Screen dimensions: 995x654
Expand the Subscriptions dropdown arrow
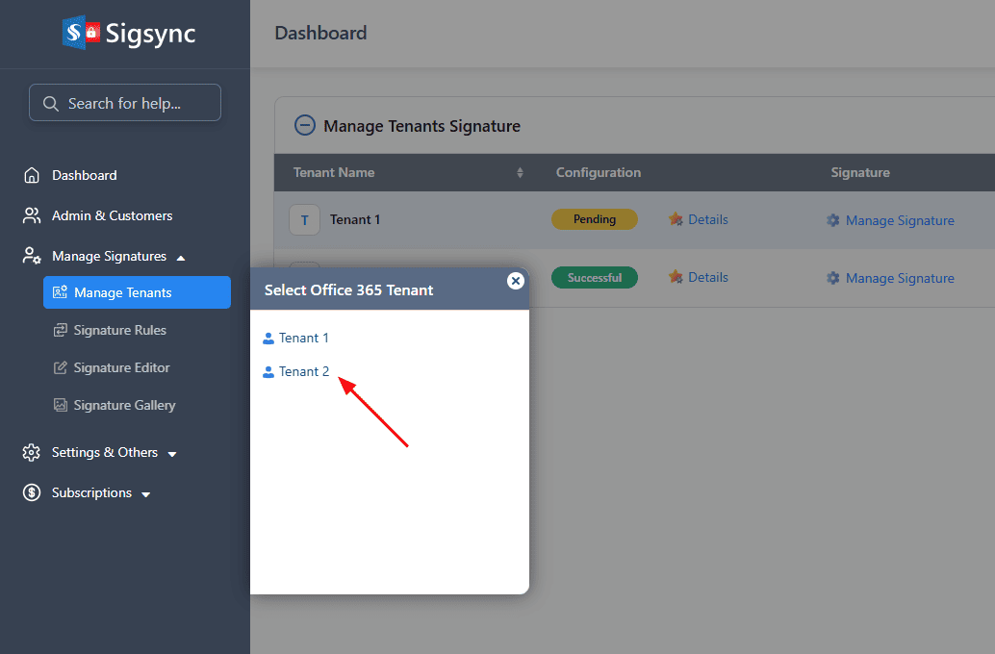[x=146, y=494]
